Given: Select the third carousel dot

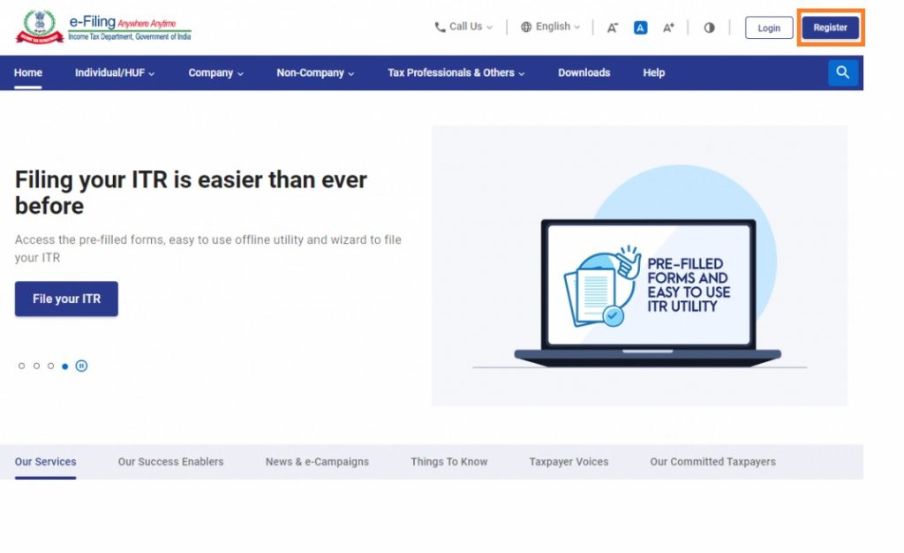Looking at the screenshot, I should tap(50, 366).
